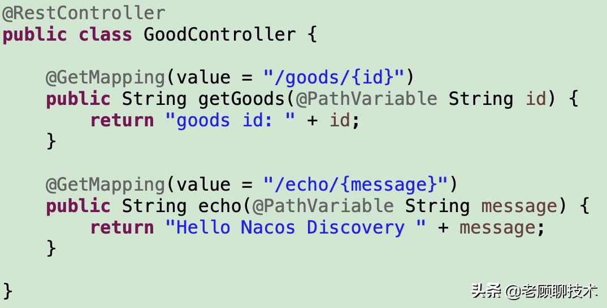Click the second @GetMapping annotation above echo
This screenshot has height=308, width=607.
tap(105, 184)
